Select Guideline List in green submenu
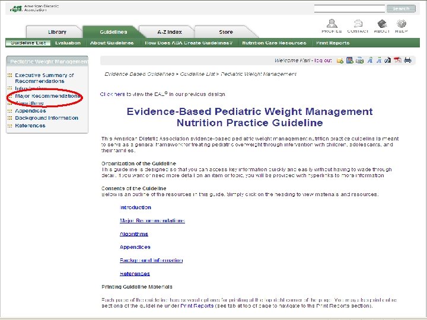This screenshot has height=320, width=427. (28, 43)
